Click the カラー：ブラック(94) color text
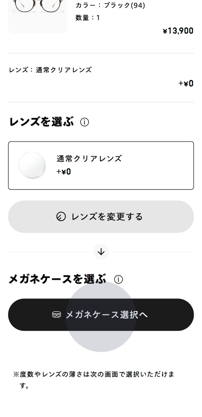 [x=110, y=5]
